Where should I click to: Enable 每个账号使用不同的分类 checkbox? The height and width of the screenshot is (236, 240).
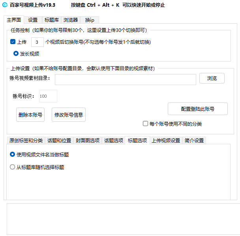(x=145, y=124)
